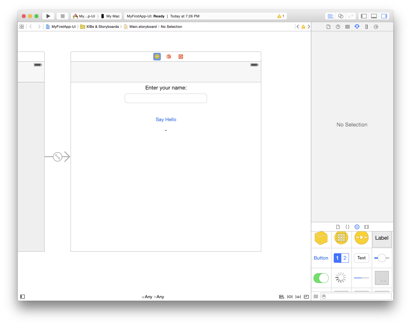Toggle the Navigator pane visibility
Screen dimensions: 411x326
(x=364, y=16)
